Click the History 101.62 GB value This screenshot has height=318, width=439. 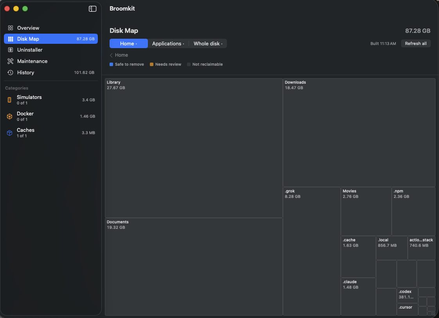point(84,72)
